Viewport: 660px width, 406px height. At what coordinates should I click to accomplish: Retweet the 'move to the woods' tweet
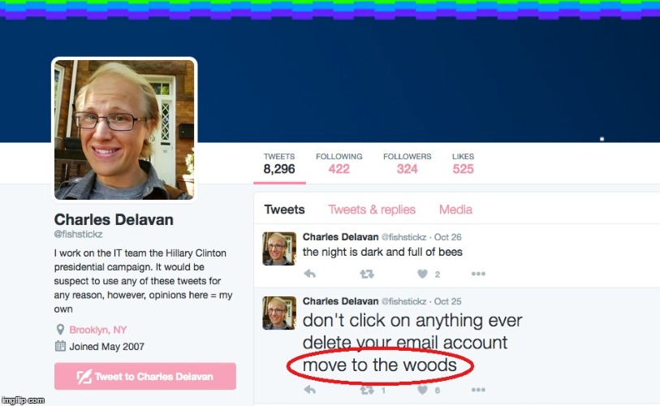(x=367, y=390)
